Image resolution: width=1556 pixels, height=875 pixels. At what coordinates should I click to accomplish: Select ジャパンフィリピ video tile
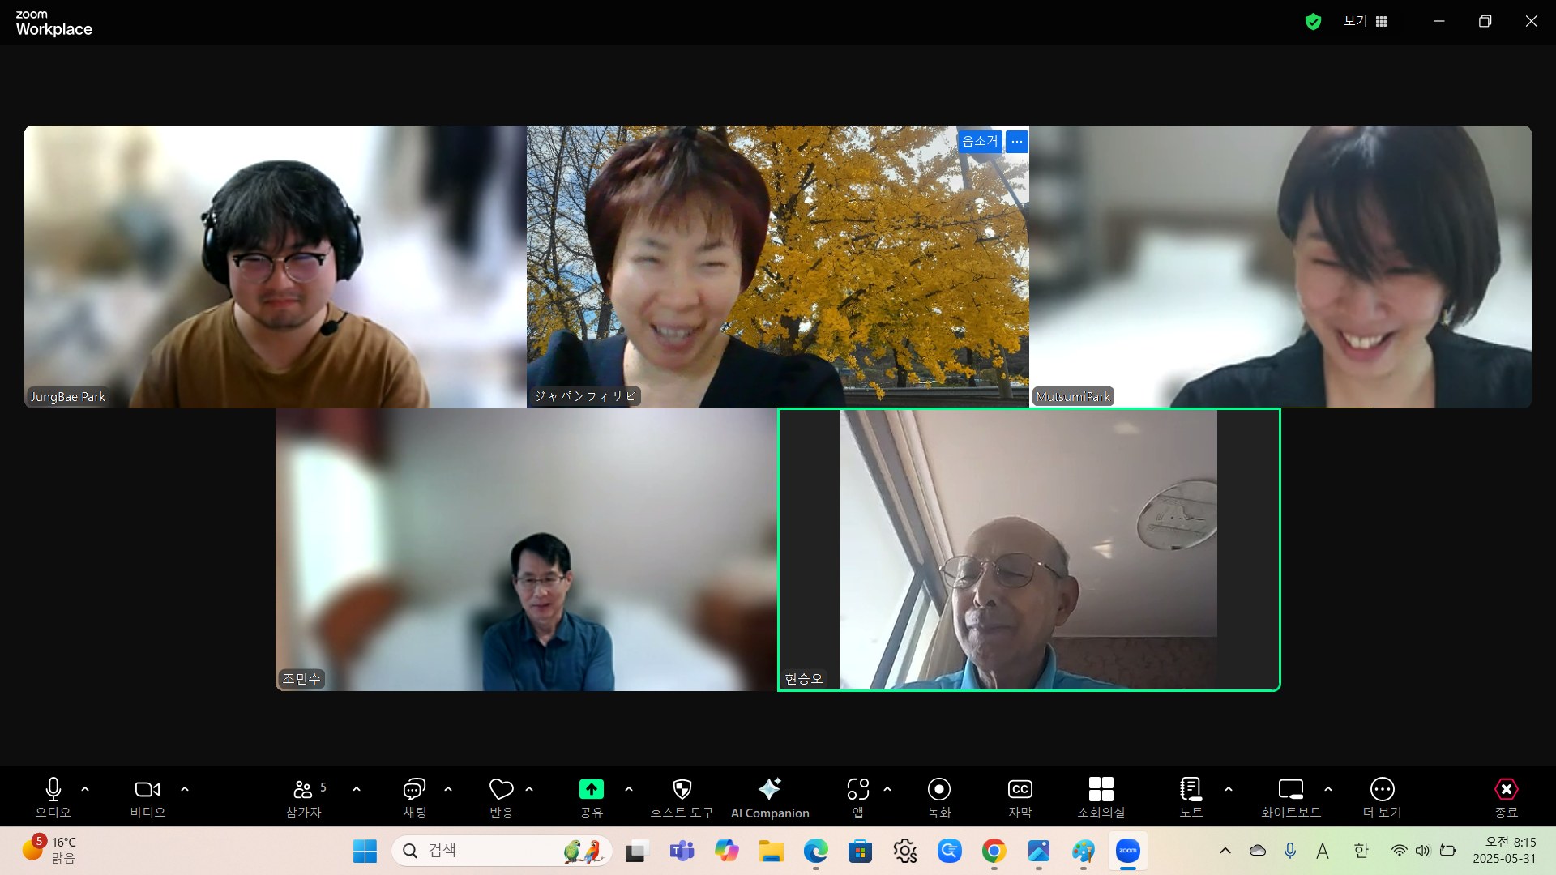[x=778, y=267]
